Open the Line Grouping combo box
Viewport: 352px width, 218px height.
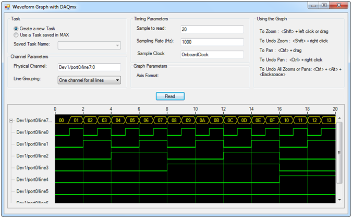pos(89,80)
